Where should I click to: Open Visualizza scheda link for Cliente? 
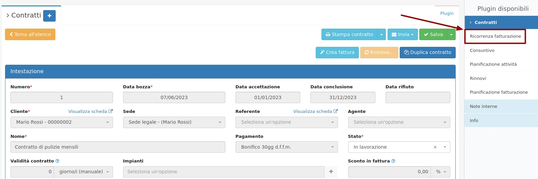(90, 112)
